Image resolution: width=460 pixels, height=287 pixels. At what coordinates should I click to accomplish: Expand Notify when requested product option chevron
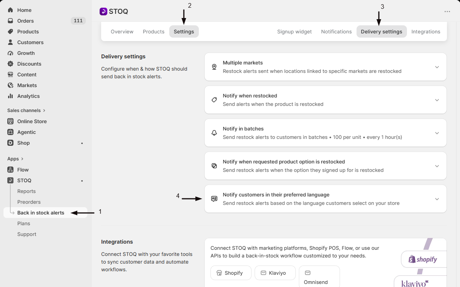pos(437,166)
